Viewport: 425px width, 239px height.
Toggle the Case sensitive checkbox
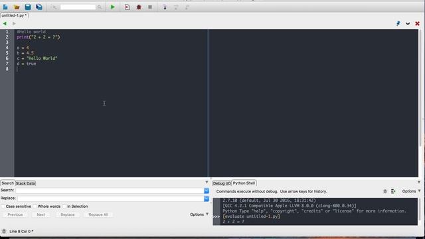[x=3, y=206]
